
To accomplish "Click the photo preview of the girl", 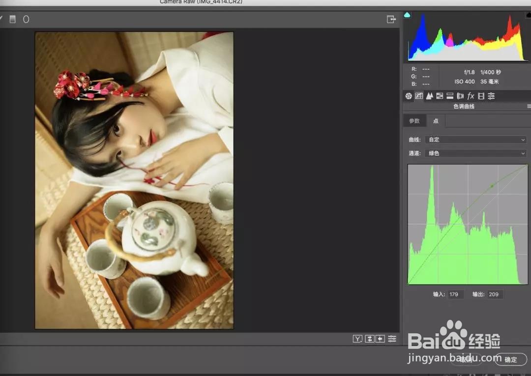I will pos(134,180).
